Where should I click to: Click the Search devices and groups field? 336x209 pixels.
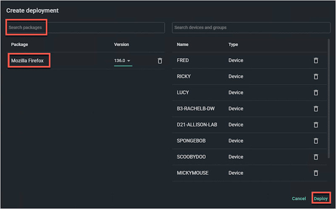coord(251,27)
